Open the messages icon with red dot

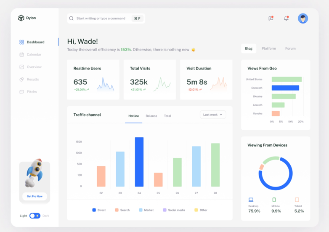click(x=271, y=18)
